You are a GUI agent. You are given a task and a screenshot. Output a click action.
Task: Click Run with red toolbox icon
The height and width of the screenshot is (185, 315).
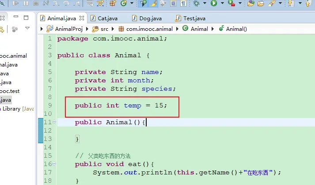(x=232, y=3)
